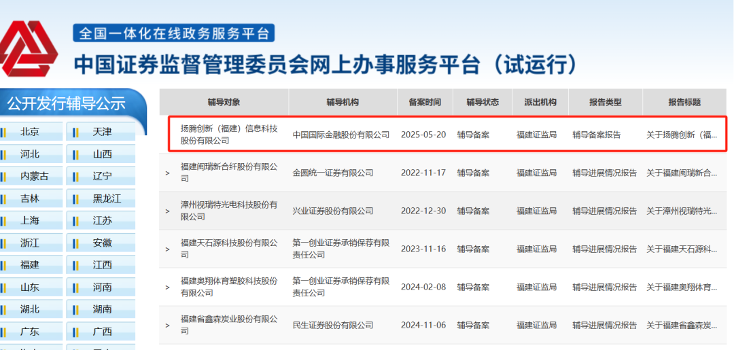Expand the 福建省鑫森炭业 row arrow
The height and width of the screenshot is (350, 734).
pyautogui.click(x=168, y=326)
